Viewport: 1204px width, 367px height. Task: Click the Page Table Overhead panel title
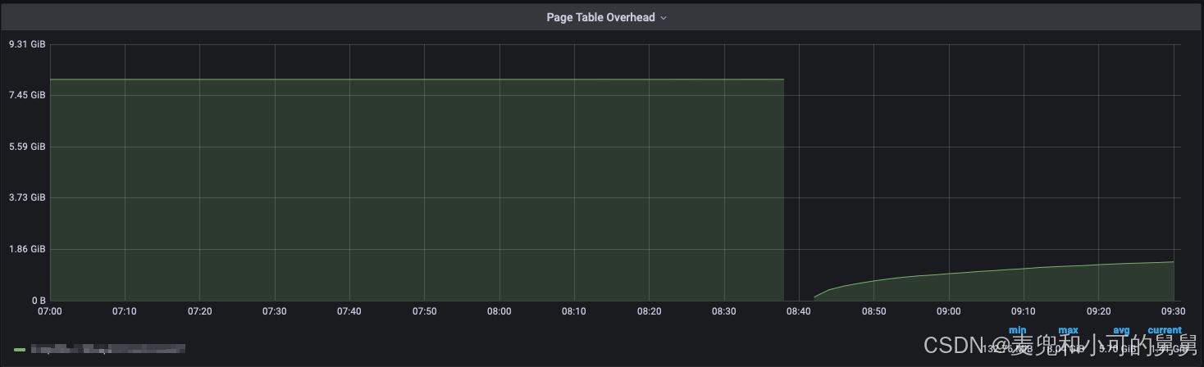tap(601, 17)
